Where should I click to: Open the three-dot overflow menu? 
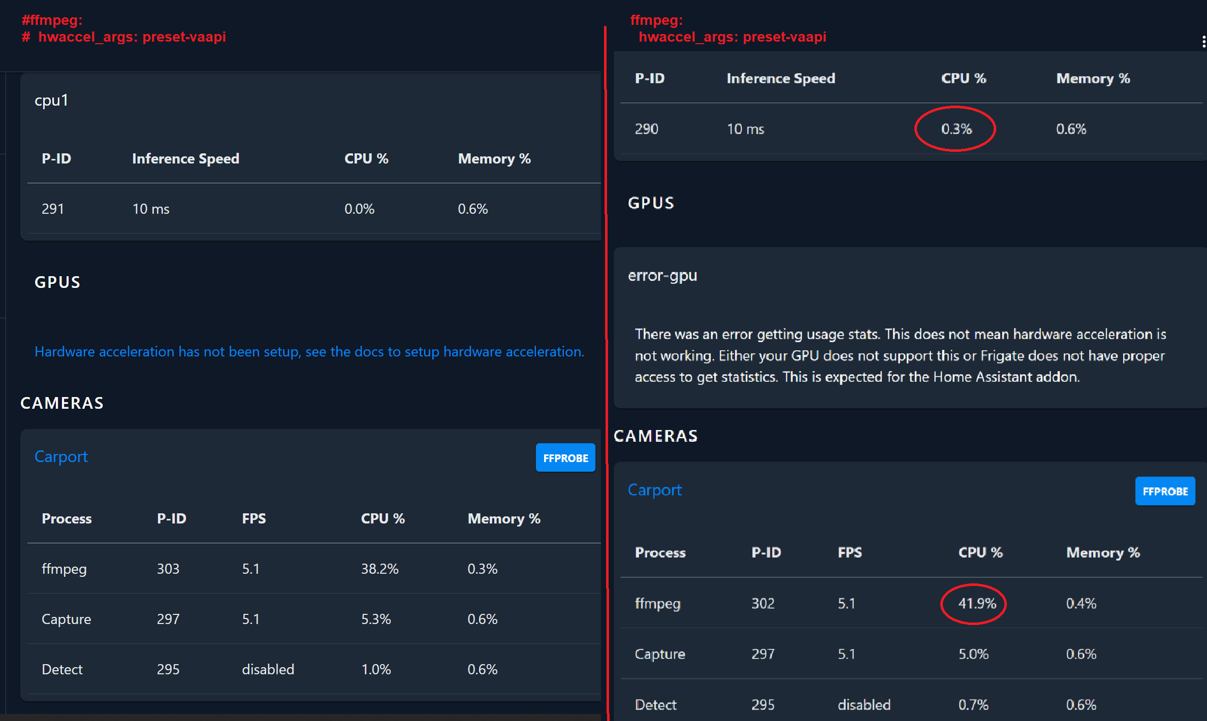coord(1203,42)
